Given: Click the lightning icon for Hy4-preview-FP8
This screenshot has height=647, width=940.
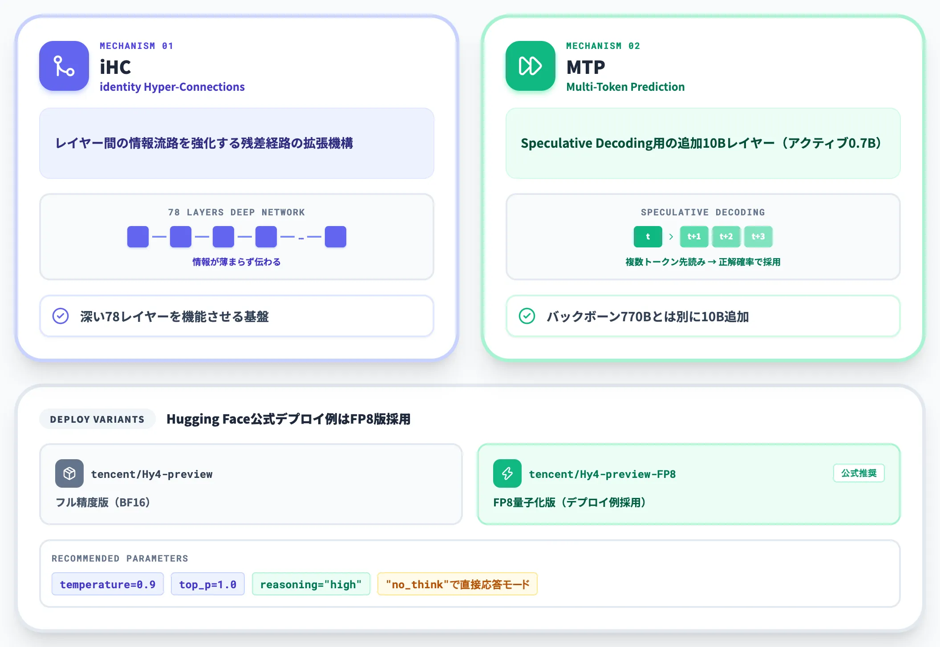Looking at the screenshot, I should [x=507, y=473].
